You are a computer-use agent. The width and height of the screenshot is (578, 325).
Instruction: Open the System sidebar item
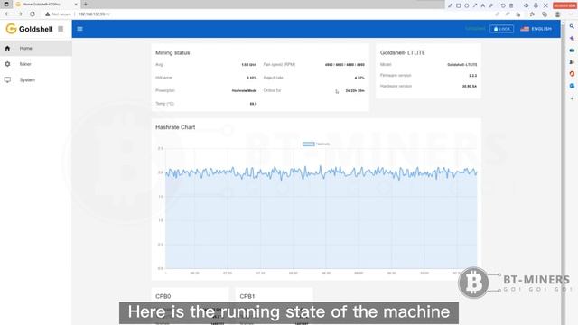pyautogui.click(x=36, y=80)
